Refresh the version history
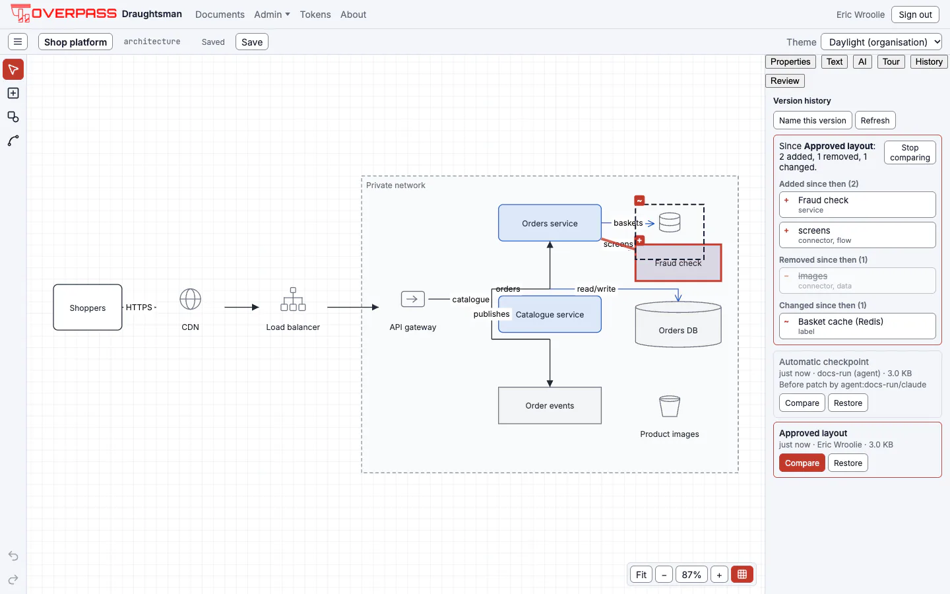 (x=875, y=120)
